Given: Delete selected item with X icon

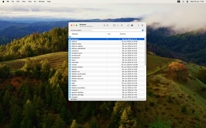Looking at the screenshot, I should point(122,25).
